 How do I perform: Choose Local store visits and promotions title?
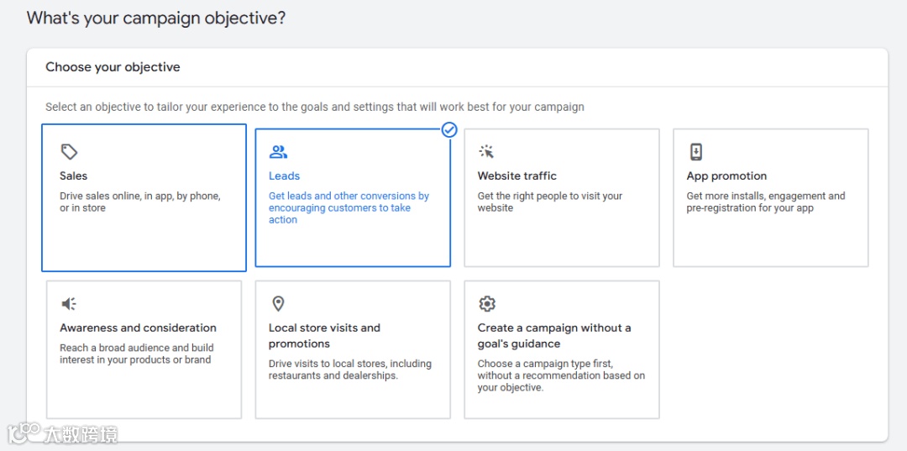[x=324, y=335]
